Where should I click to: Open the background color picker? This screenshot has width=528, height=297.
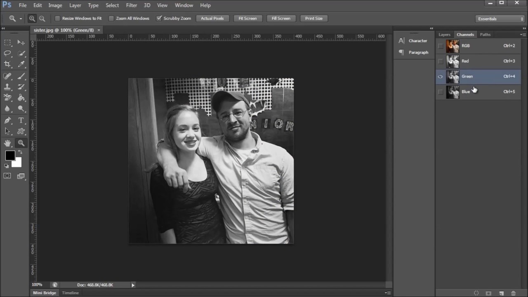pos(17,163)
